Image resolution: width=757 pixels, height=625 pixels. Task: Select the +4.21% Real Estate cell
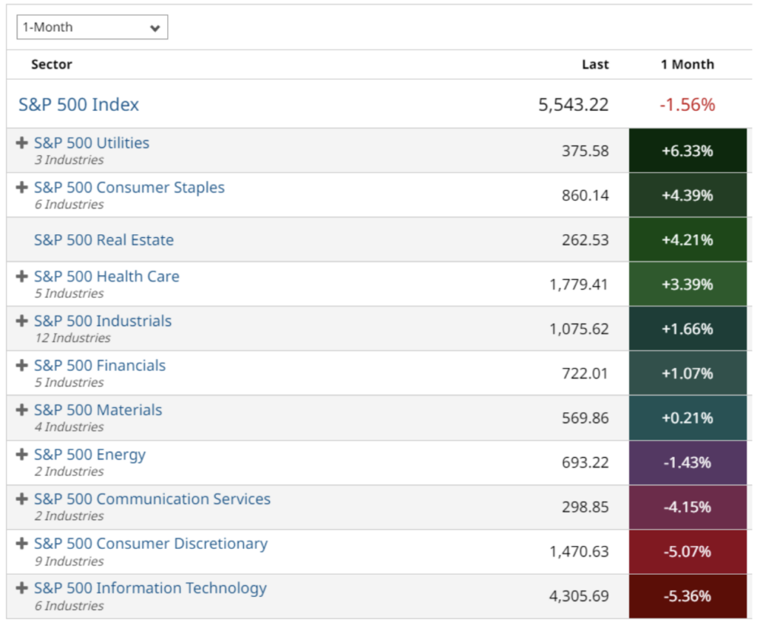[x=688, y=240]
